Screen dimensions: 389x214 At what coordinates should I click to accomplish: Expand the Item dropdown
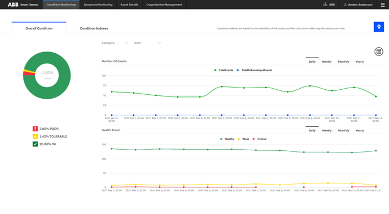[147, 43]
